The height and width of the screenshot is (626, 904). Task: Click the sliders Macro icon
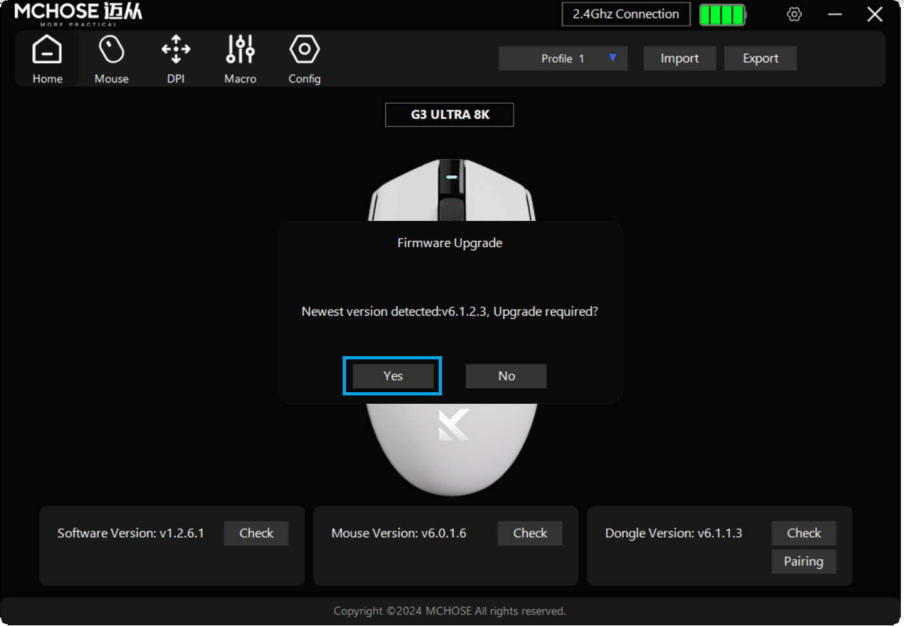click(240, 50)
